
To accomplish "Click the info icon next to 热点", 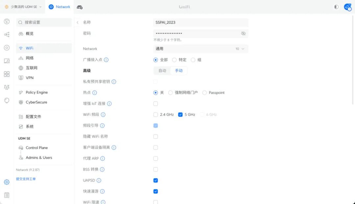I will point(95,92).
